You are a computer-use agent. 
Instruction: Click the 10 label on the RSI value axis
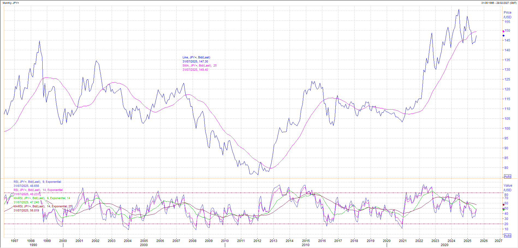click(506, 229)
